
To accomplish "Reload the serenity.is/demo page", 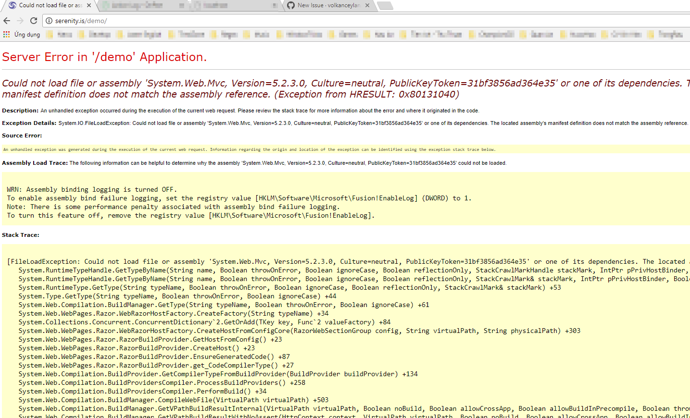I will tap(33, 21).
